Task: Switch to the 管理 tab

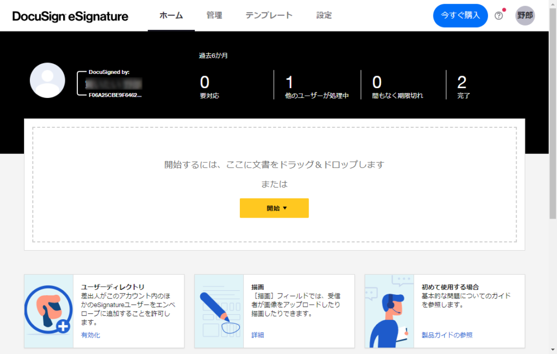Action: (x=214, y=15)
